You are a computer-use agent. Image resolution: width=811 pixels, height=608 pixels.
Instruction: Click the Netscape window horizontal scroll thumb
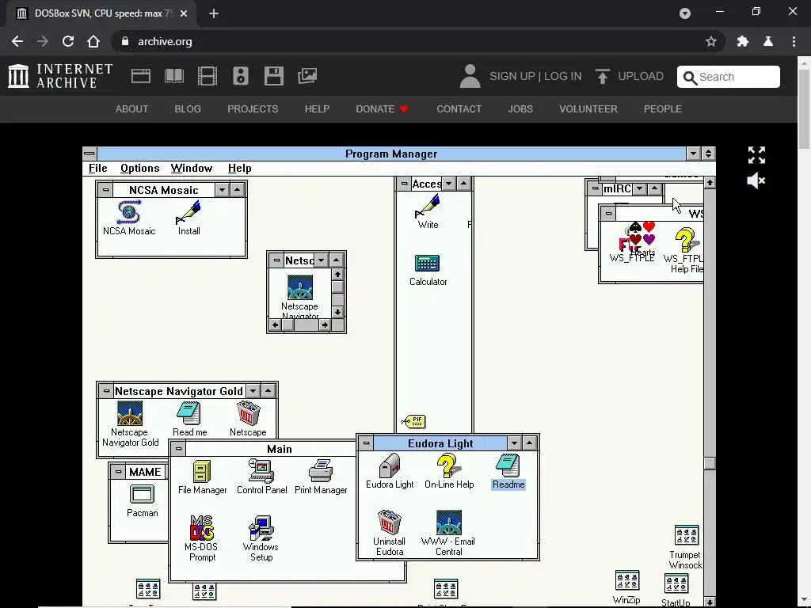coord(287,325)
